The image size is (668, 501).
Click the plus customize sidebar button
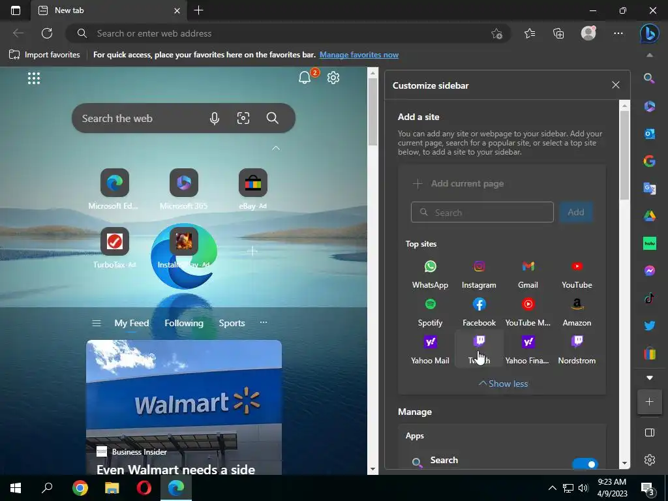coord(649,402)
